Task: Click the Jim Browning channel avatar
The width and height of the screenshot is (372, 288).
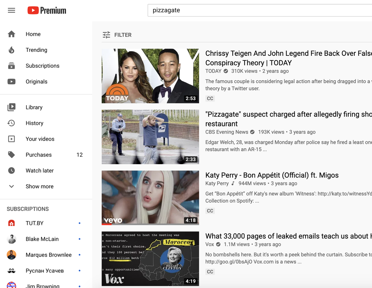Action: 12,285
